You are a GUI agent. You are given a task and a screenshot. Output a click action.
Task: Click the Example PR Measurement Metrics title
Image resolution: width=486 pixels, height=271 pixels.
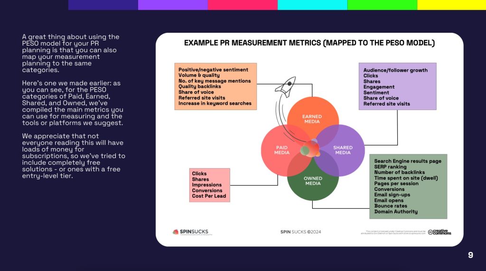(309, 43)
